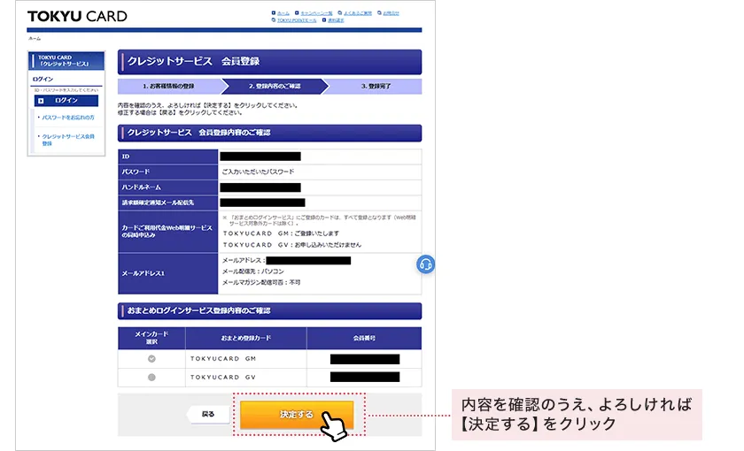Open the headset support chat icon
The height and width of the screenshot is (451, 744).
[x=426, y=264]
